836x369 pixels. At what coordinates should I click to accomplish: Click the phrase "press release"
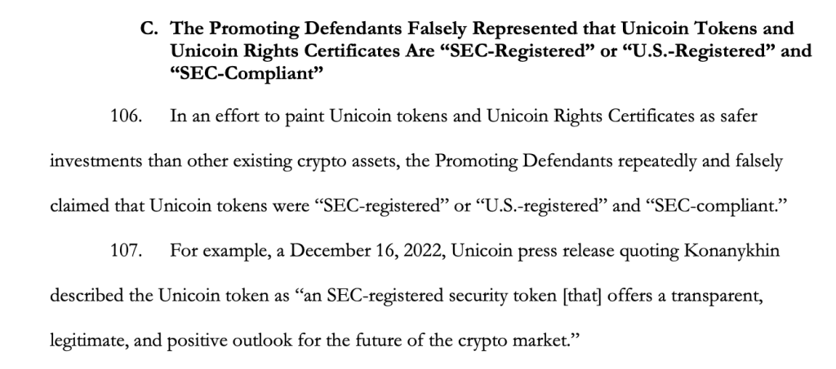click(535, 250)
